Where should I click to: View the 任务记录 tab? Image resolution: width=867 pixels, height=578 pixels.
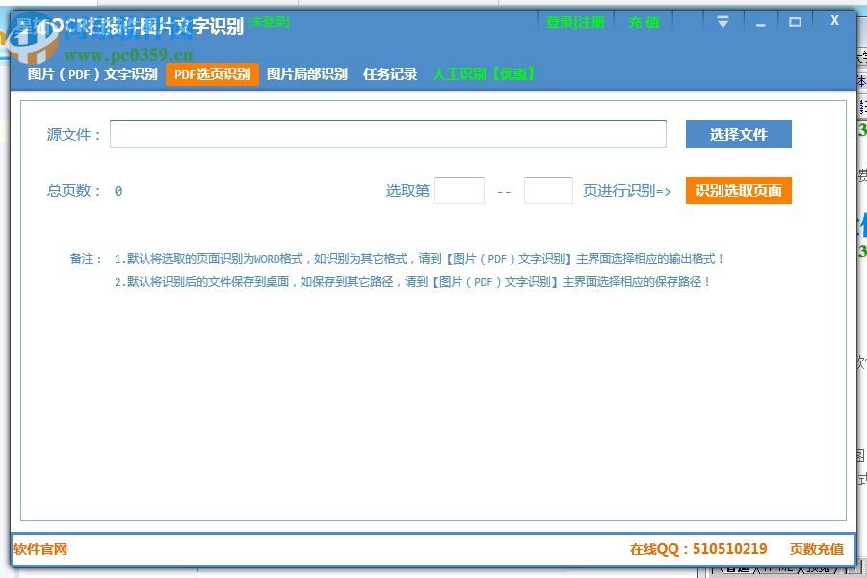pyautogui.click(x=389, y=73)
